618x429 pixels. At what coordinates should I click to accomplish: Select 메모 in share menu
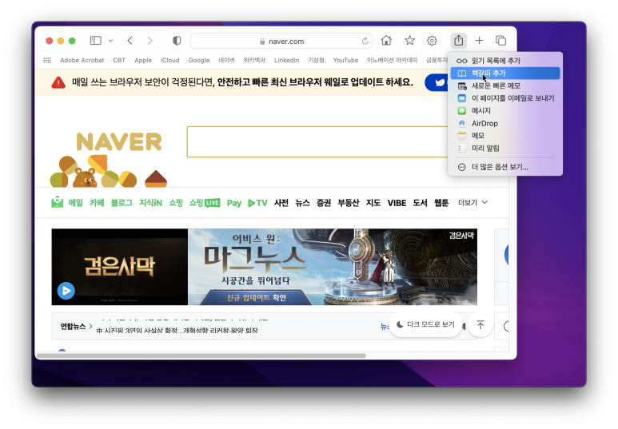[x=505, y=136]
